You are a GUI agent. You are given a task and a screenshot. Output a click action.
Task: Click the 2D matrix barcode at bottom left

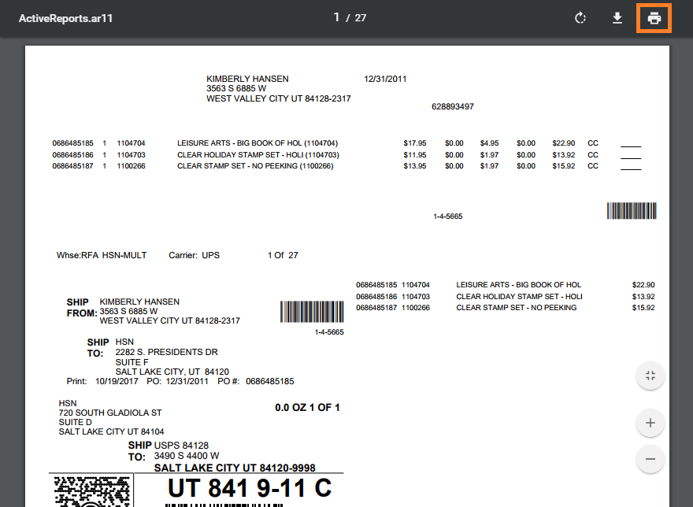91,491
